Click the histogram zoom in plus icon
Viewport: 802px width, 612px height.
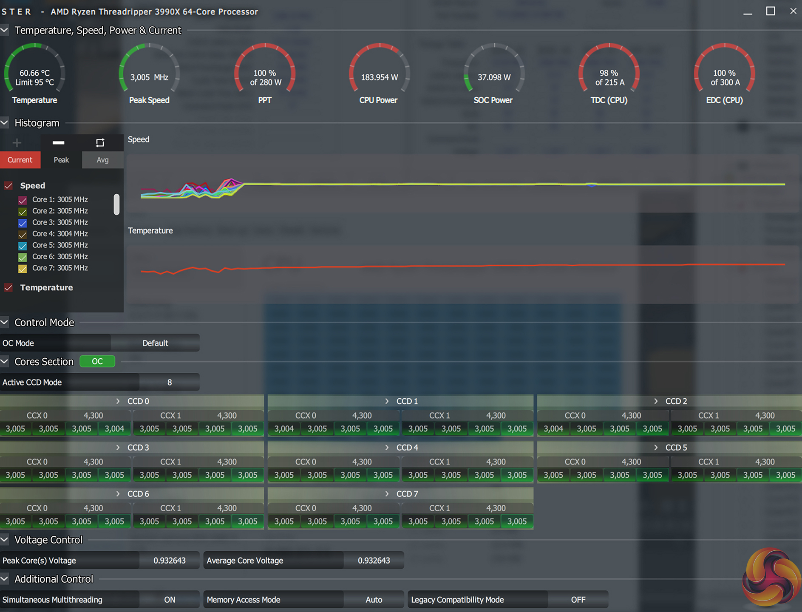pos(17,143)
